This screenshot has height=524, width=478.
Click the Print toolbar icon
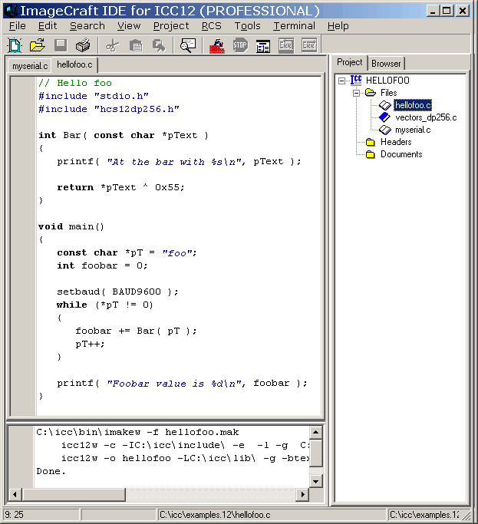pyautogui.click(x=83, y=45)
